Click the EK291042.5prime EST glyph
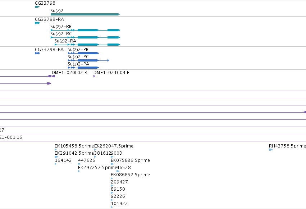The height and width of the screenshot is (209, 306). (56, 157)
